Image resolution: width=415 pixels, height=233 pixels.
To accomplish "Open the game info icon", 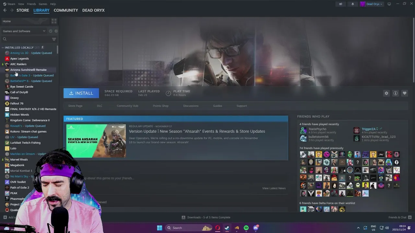I will click(x=396, y=93).
